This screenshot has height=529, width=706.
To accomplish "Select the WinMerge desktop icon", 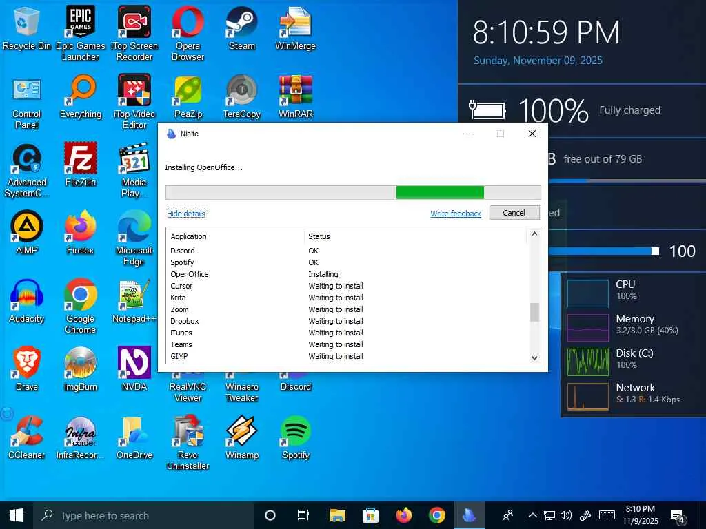I will (x=295, y=28).
